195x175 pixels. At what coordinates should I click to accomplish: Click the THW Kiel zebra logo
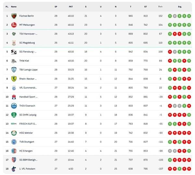[x=14, y=61]
